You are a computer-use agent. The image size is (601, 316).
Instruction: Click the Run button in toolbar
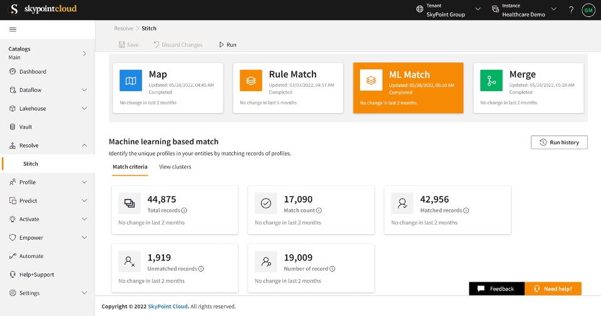tap(227, 45)
